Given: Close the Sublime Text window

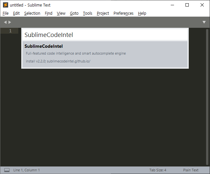Looking at the screenshot, I should (x=202, y=5).
